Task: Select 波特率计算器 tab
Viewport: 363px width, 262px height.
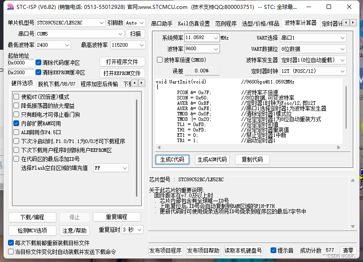Action: [300, 23]
